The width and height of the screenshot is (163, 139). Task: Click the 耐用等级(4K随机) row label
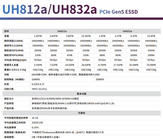tap(14, 79)
